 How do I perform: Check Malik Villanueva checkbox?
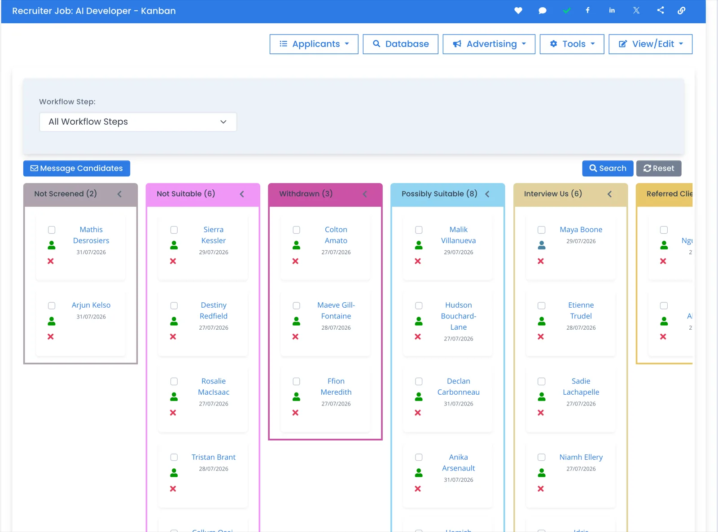[419, 230]
